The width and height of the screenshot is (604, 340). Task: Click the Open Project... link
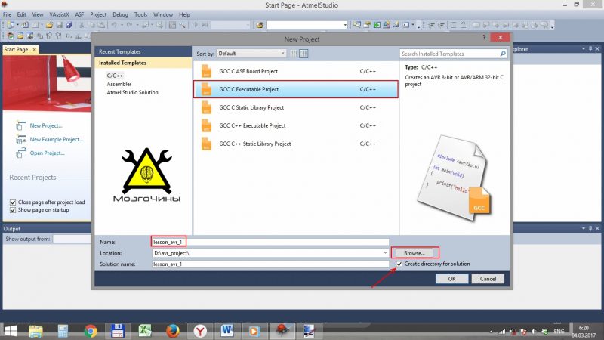pyautogui.click(x=47, y=153)
